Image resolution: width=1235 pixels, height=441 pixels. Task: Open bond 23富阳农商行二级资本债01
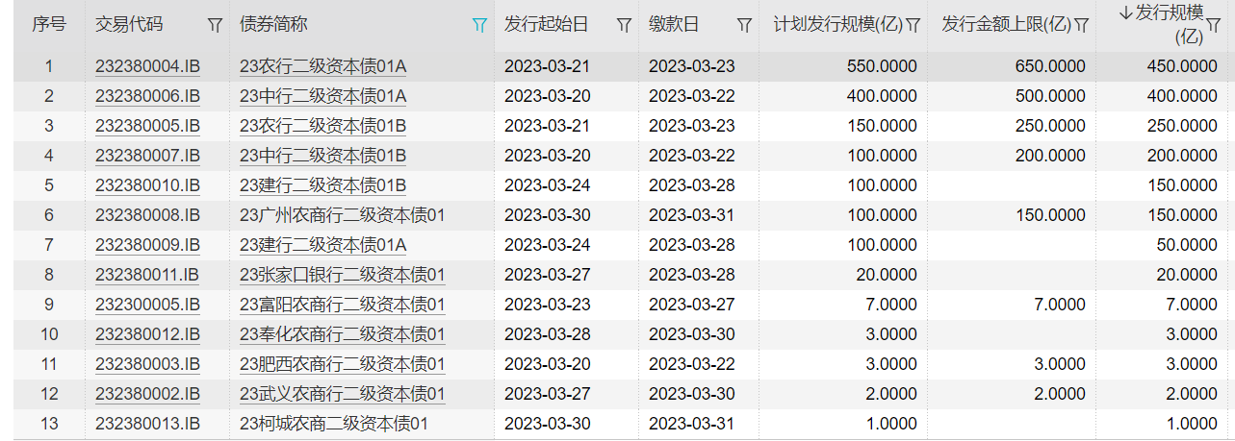pos(342,305)
